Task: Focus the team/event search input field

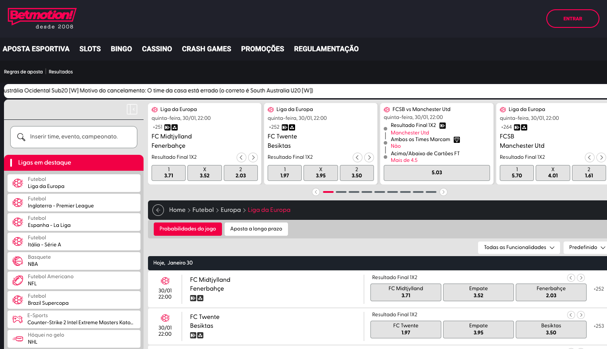Action: point(74,137)
